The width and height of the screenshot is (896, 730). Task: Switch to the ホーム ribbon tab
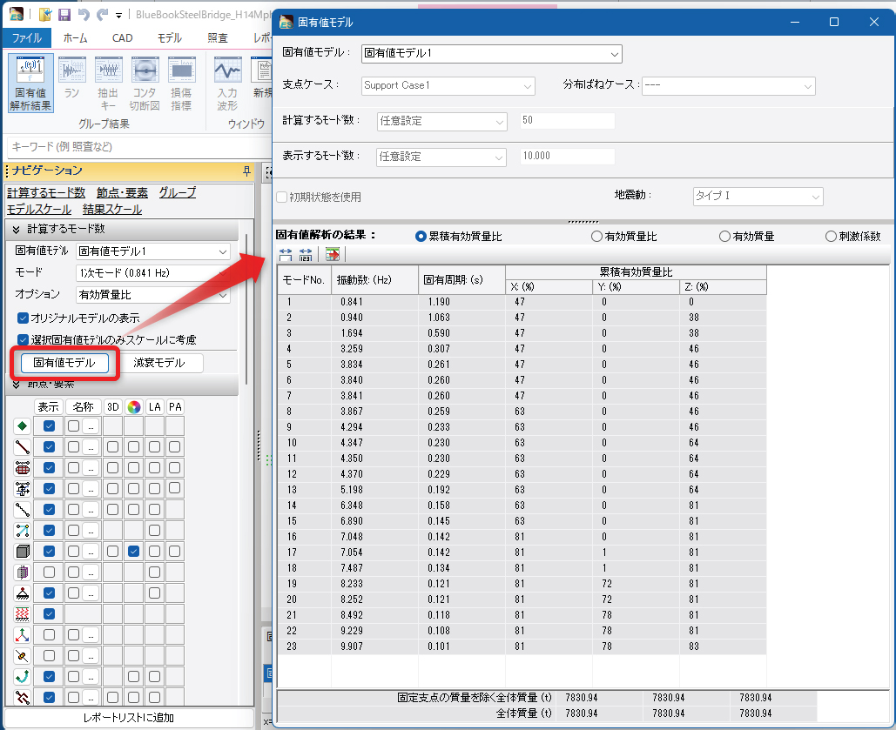75,38
